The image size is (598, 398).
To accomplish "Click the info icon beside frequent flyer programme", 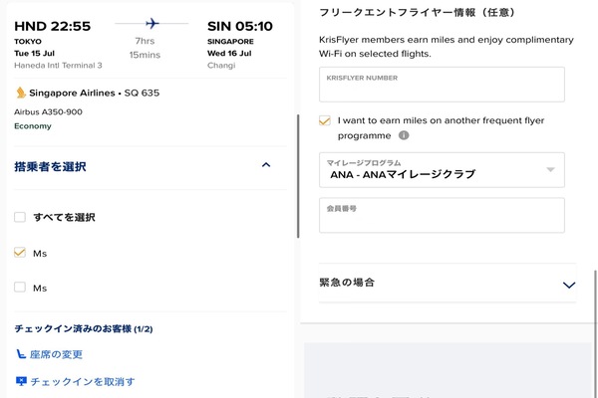I will pyautogui.click(x=404, y=135).
